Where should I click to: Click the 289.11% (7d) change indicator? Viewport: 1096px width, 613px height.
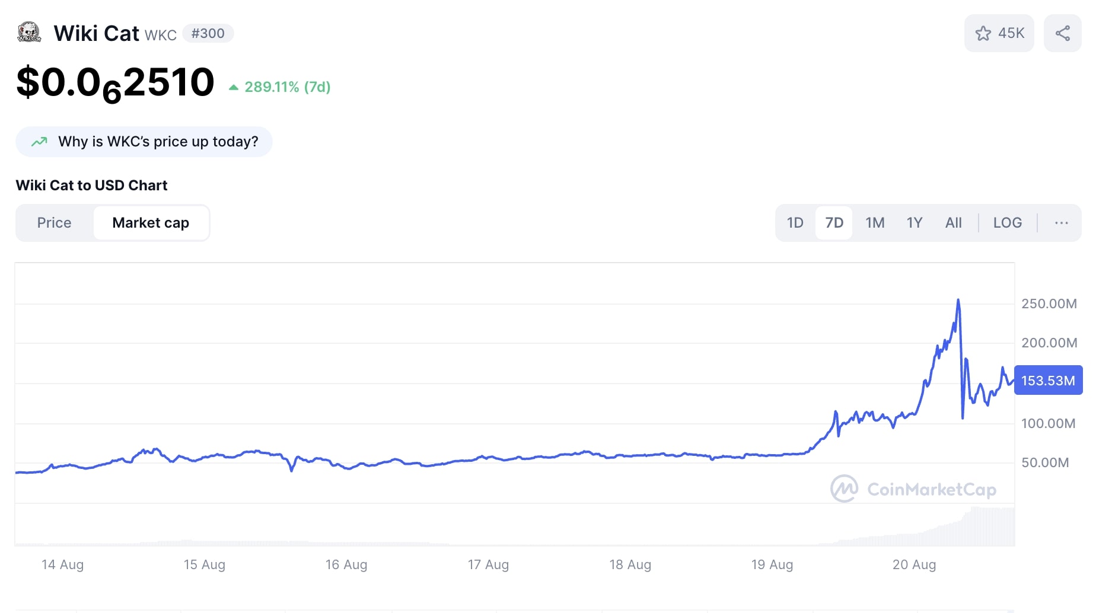click(x=280, y=87)
